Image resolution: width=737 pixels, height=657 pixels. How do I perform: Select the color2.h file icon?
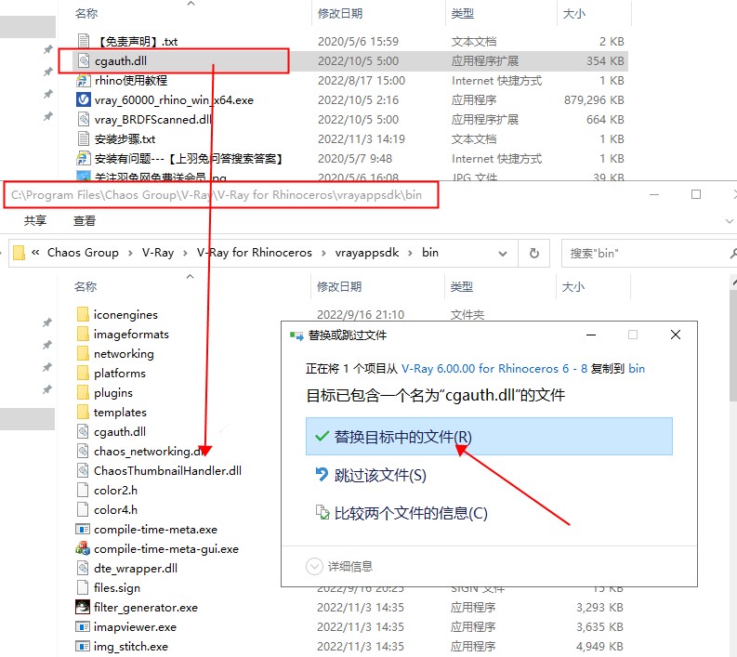pyautogui.click(x=83, y=490)
